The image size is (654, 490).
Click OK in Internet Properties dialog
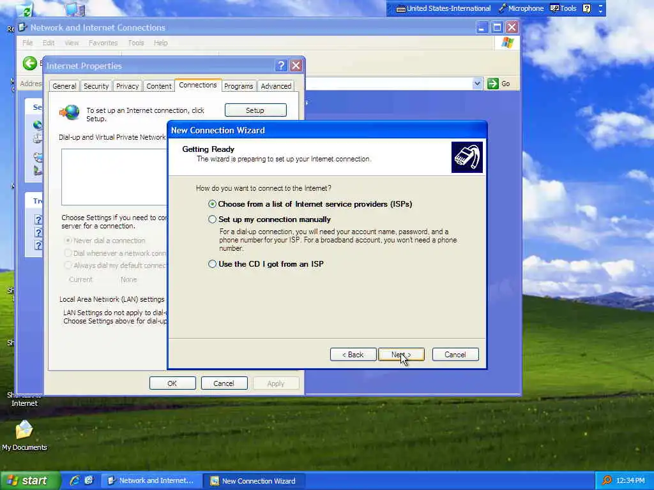[x=172, y=383]
